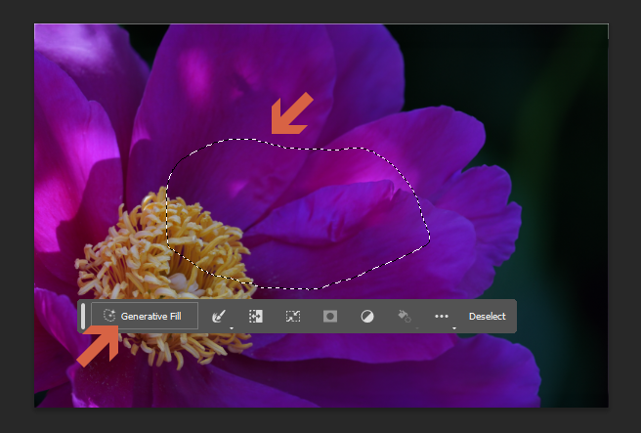Click the task bar's vertical grip handle
Viewport: 641px width, 433px height.
tap(83, 316)
